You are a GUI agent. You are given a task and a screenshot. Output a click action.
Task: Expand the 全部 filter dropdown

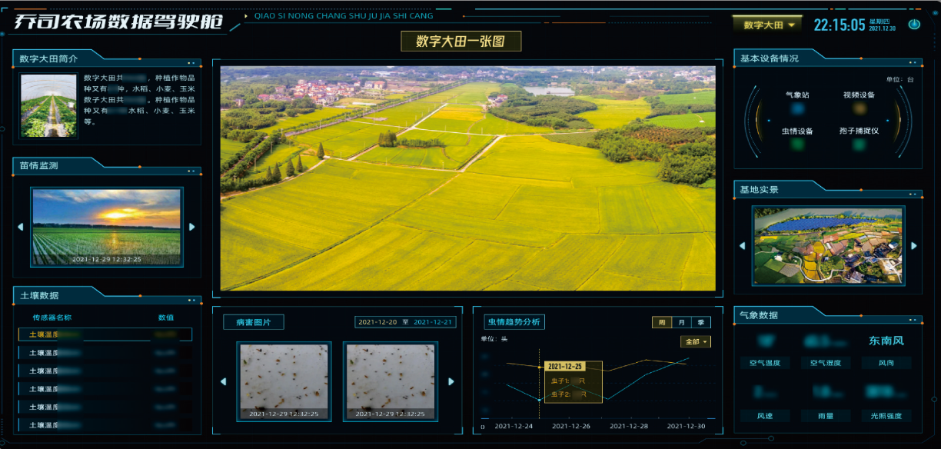pos(695,341)
